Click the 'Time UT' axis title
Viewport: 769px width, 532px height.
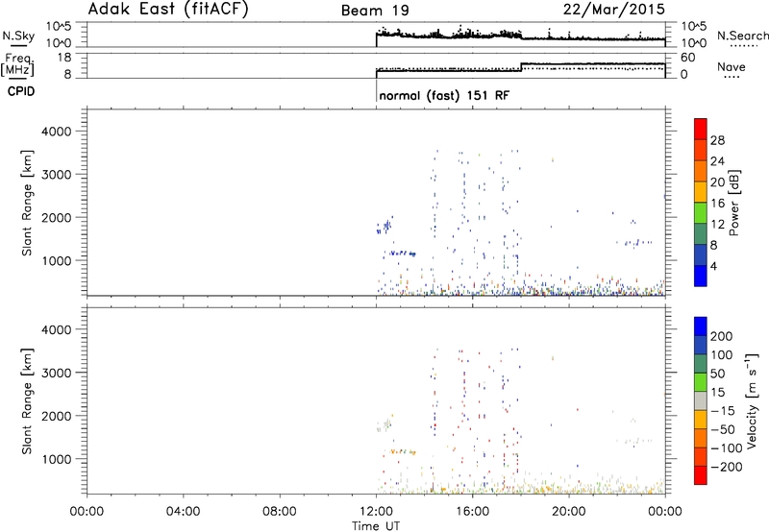376,525
